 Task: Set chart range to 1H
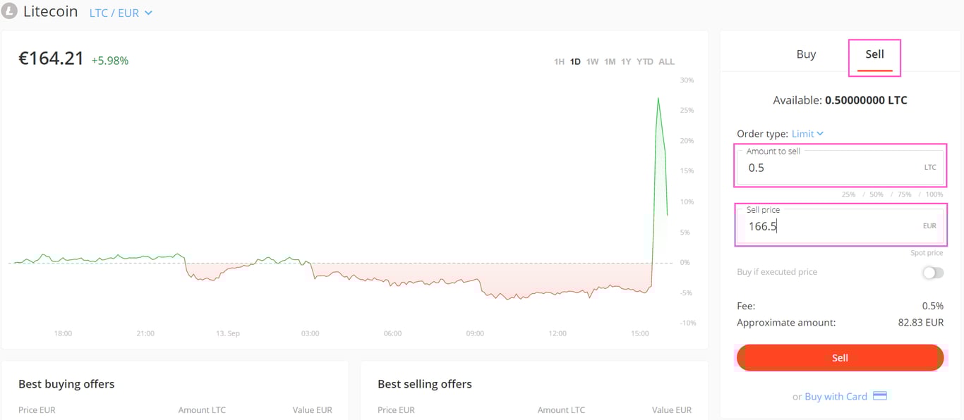pos(559,62)
